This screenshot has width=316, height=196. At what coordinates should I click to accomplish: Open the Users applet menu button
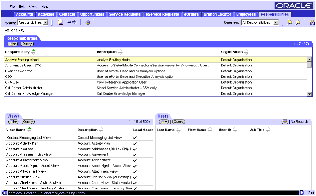click(x=164, y=122)
